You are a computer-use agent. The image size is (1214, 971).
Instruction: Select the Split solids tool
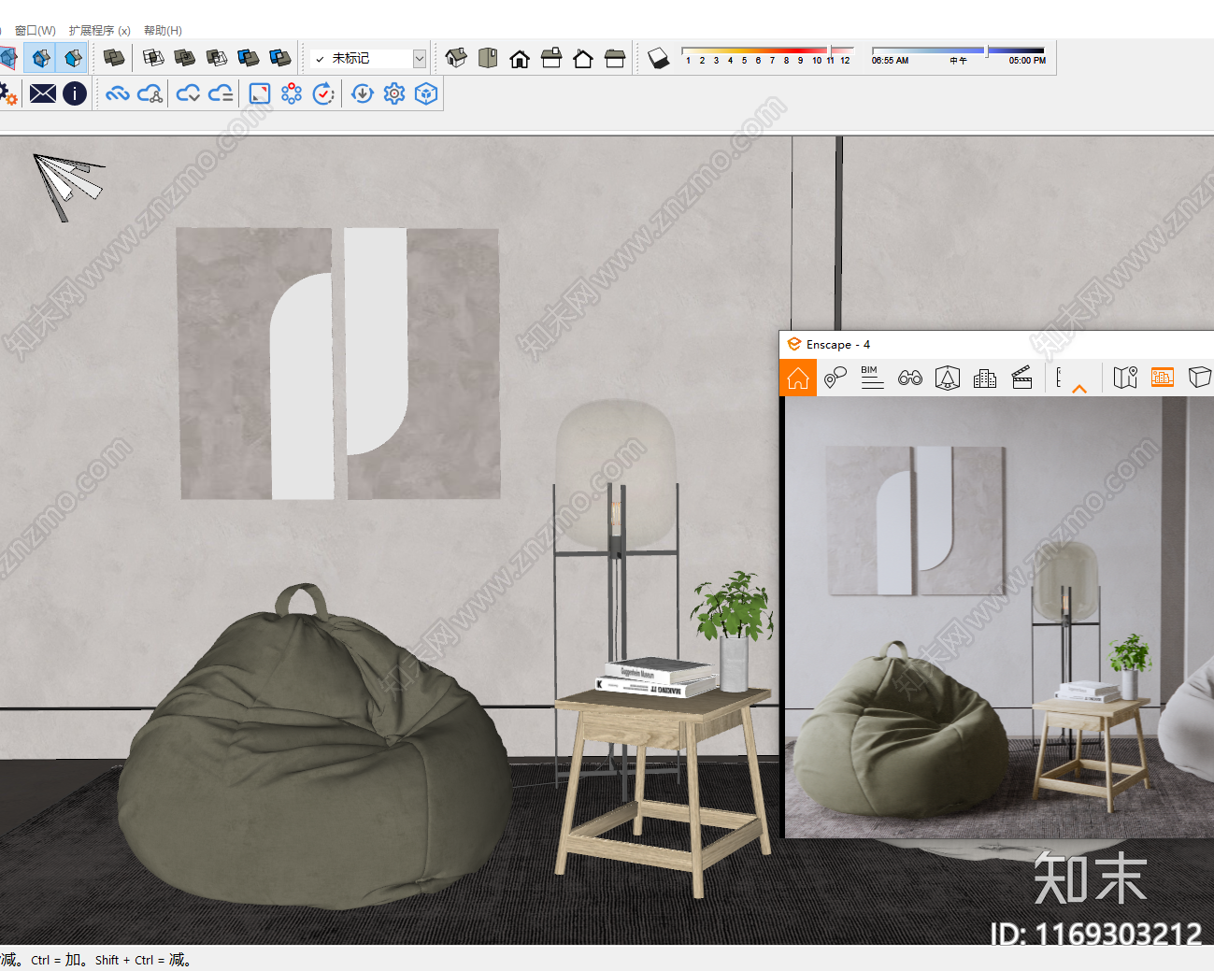click(x=280, y=58)
